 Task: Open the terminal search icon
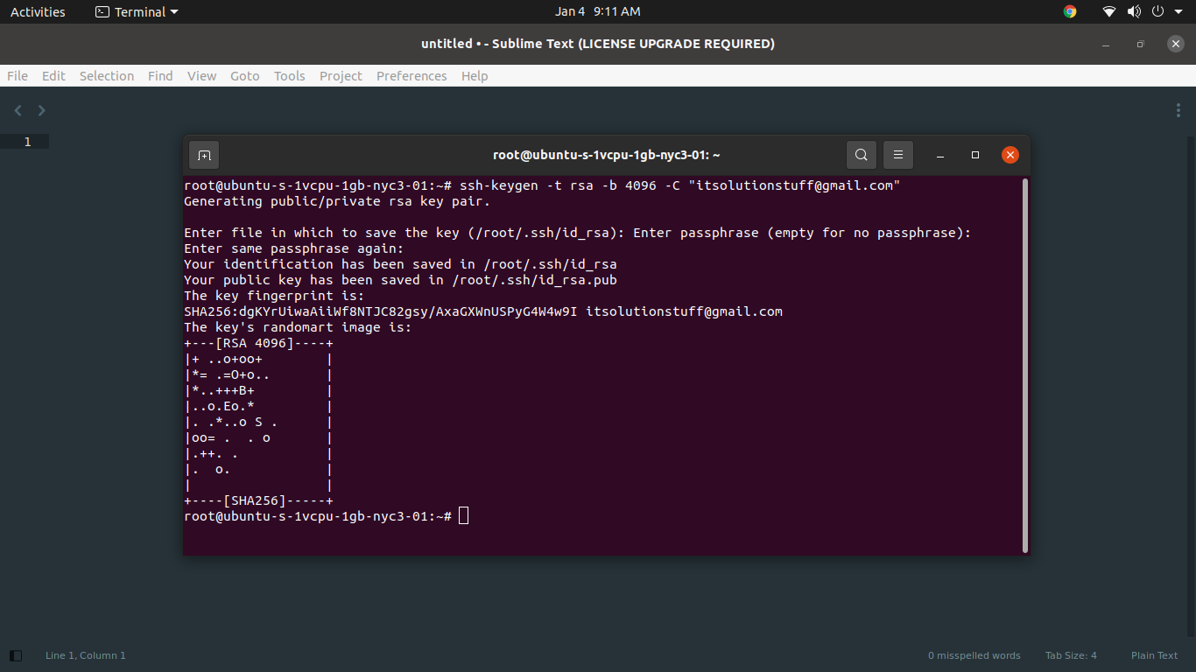click(861, 155)
